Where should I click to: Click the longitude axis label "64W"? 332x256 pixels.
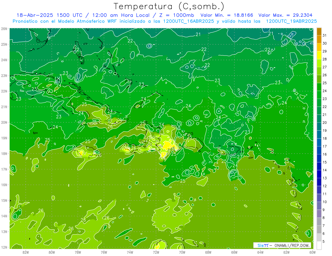(260, 252)
